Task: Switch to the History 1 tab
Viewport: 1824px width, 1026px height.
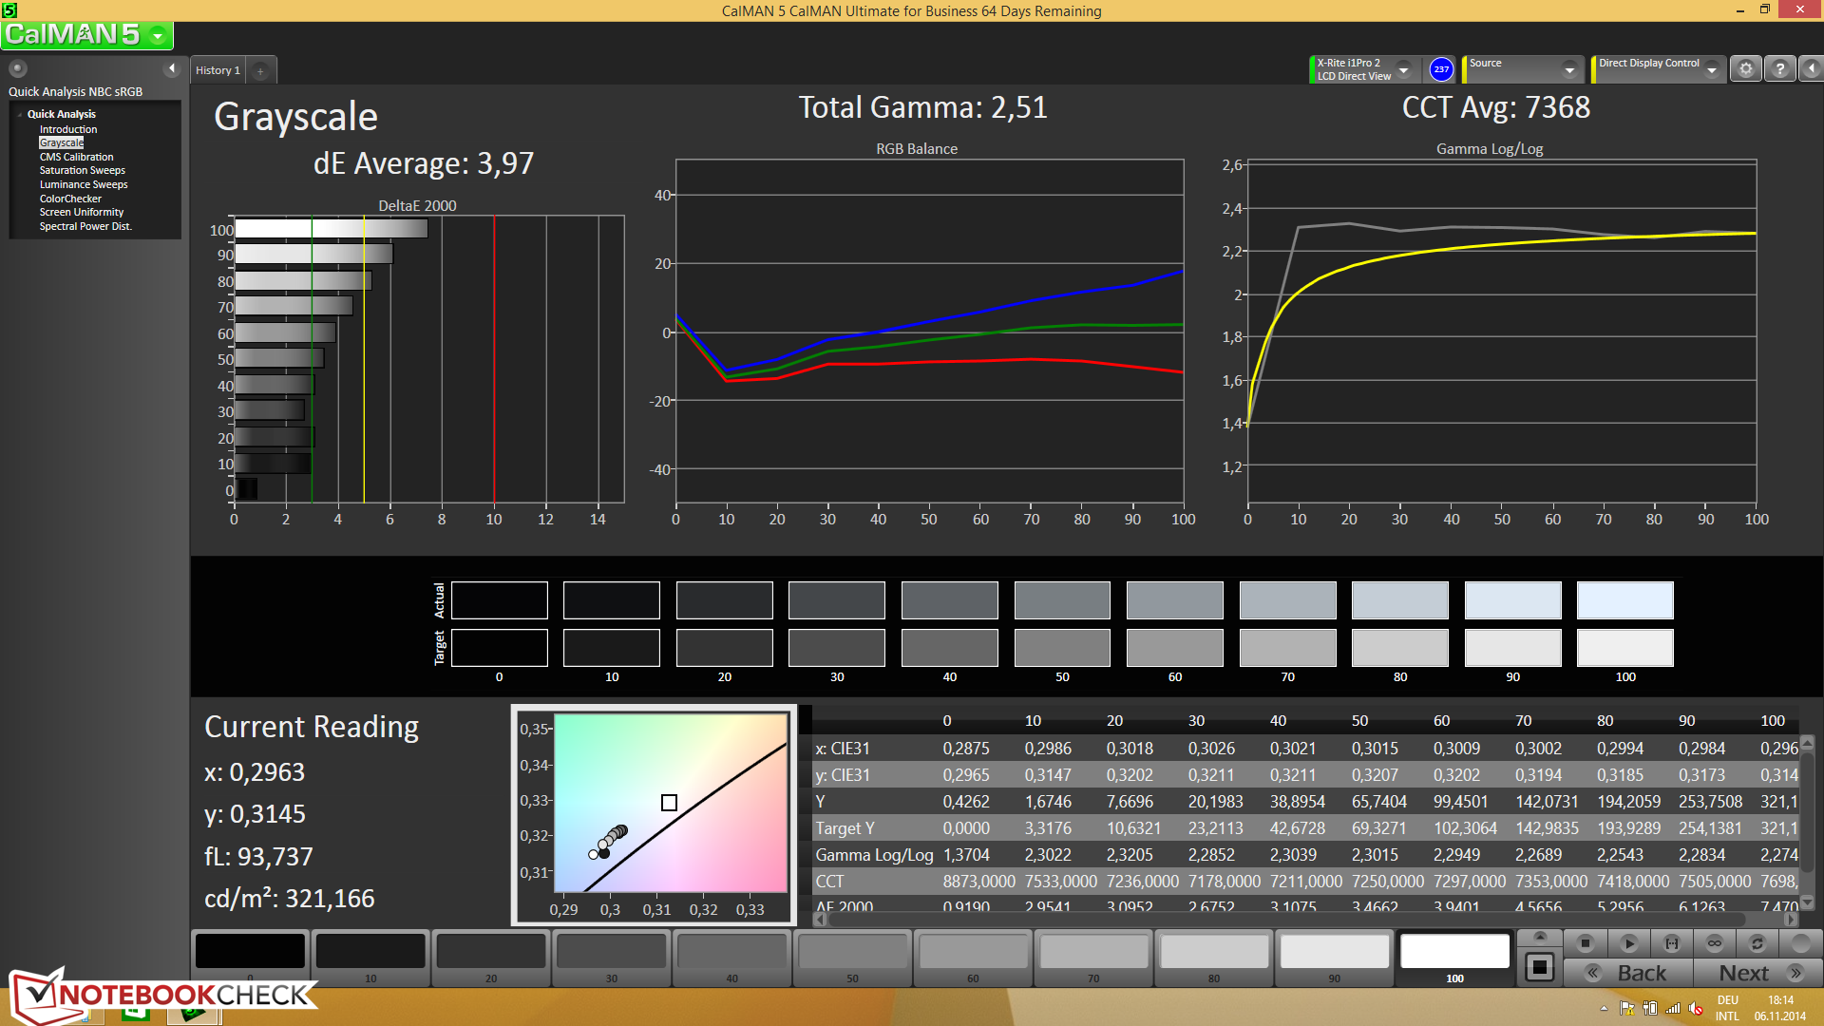Action: click(218, 70)
